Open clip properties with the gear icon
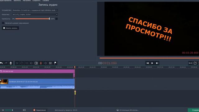This screenshot has height=112, width=199. 46,63
